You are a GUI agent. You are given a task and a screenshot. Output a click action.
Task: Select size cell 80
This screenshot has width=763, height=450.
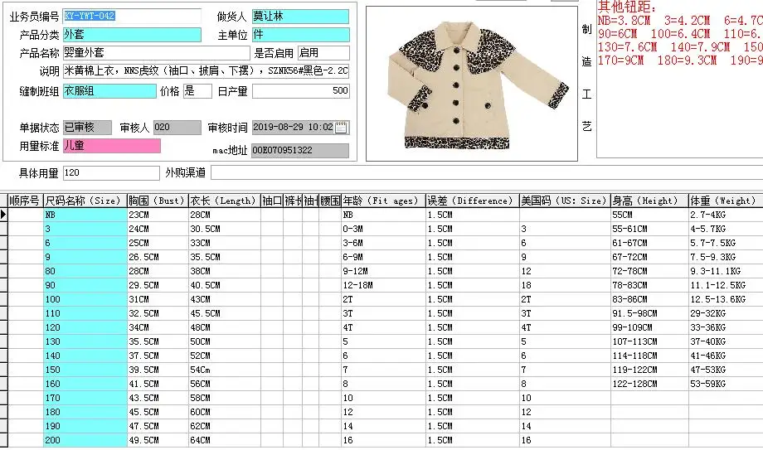85,272
